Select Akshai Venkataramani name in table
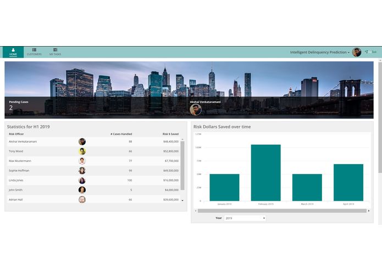This screenshot has height=271, width=382. coord(23,142)
